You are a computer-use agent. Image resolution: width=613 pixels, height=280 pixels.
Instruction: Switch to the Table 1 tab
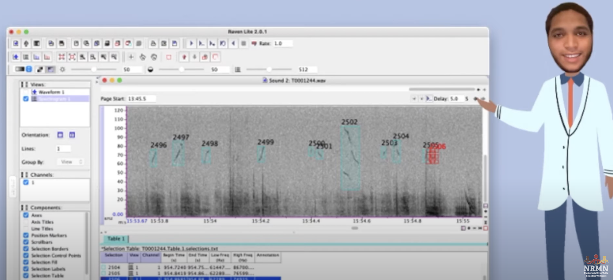click(x=116, y=239)
